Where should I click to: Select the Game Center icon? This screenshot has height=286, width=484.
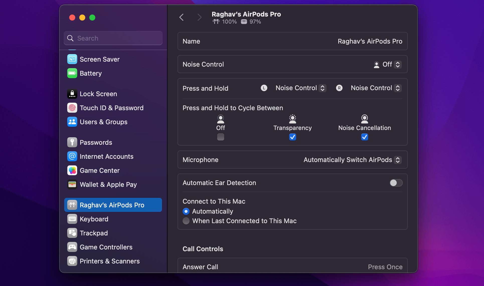tap(72, 170)
